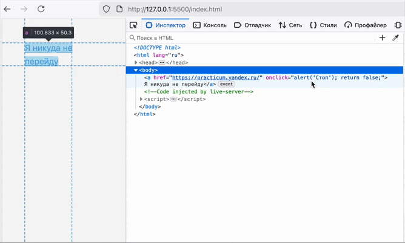The image size is (405, 243).
Task: Click the onclick attribute value text
Action: click(337, 77)
